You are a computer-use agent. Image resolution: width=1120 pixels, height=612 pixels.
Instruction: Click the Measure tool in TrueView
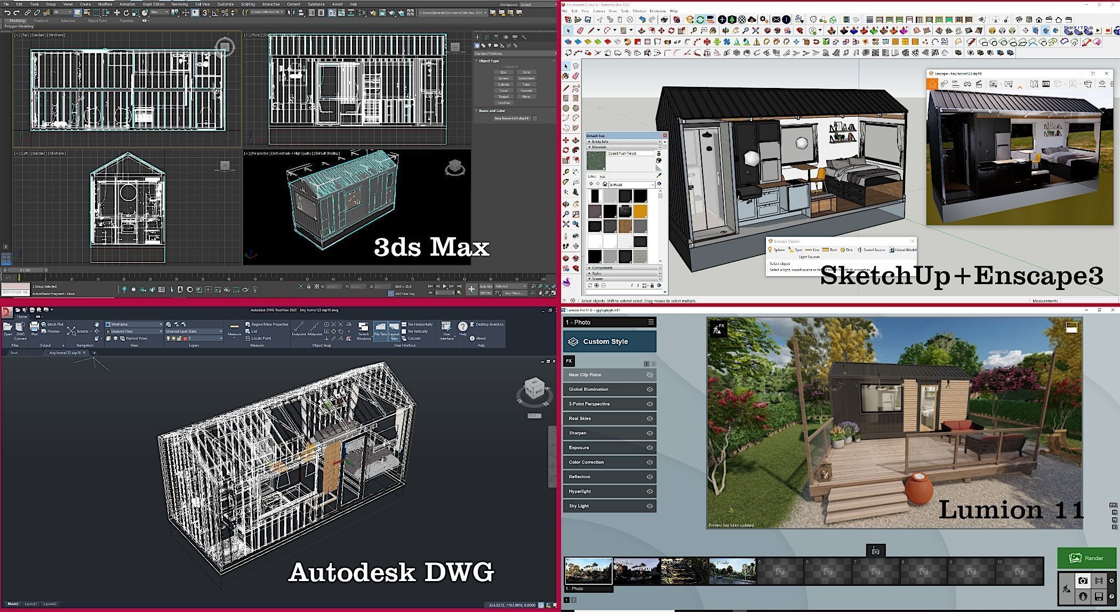tap(234, 328)
